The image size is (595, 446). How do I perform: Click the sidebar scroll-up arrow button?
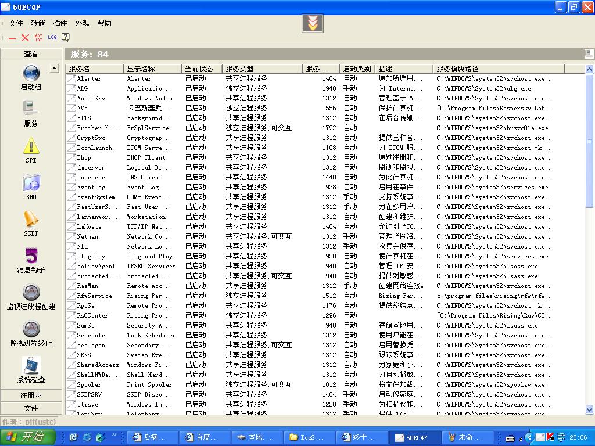pos(54,69)
